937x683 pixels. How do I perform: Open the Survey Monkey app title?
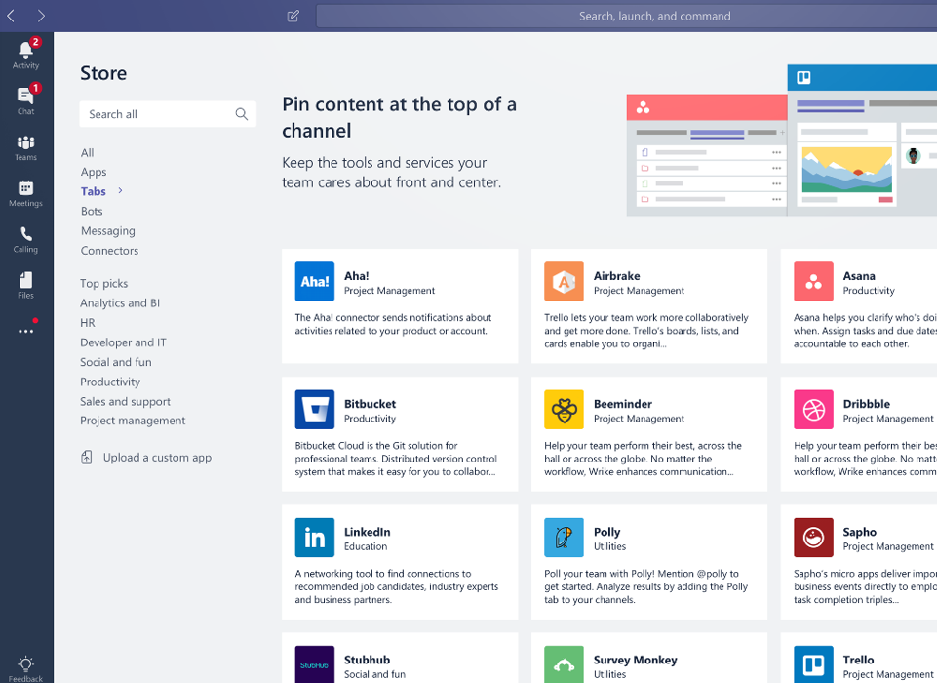[635, 660]
